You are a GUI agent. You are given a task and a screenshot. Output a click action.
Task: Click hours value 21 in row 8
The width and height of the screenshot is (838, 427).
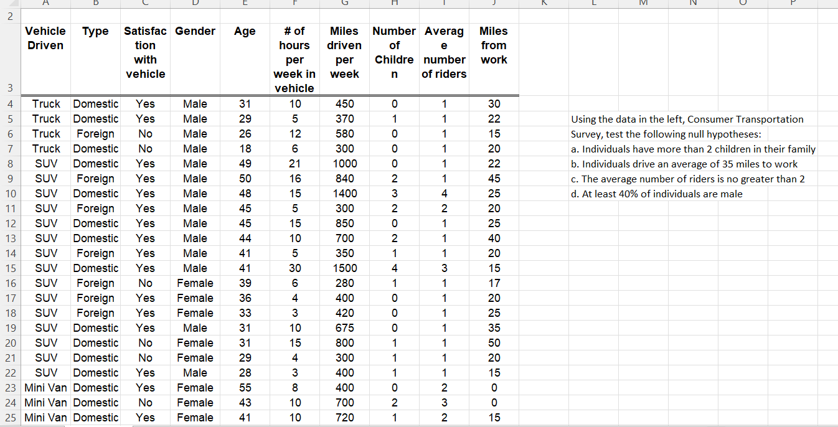tap(294, 164)
